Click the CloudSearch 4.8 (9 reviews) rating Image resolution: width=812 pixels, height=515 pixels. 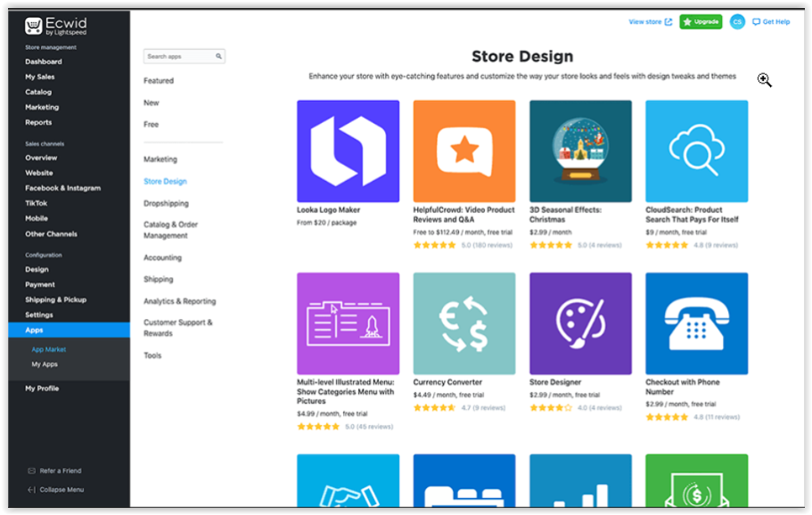tap(692, 245)
